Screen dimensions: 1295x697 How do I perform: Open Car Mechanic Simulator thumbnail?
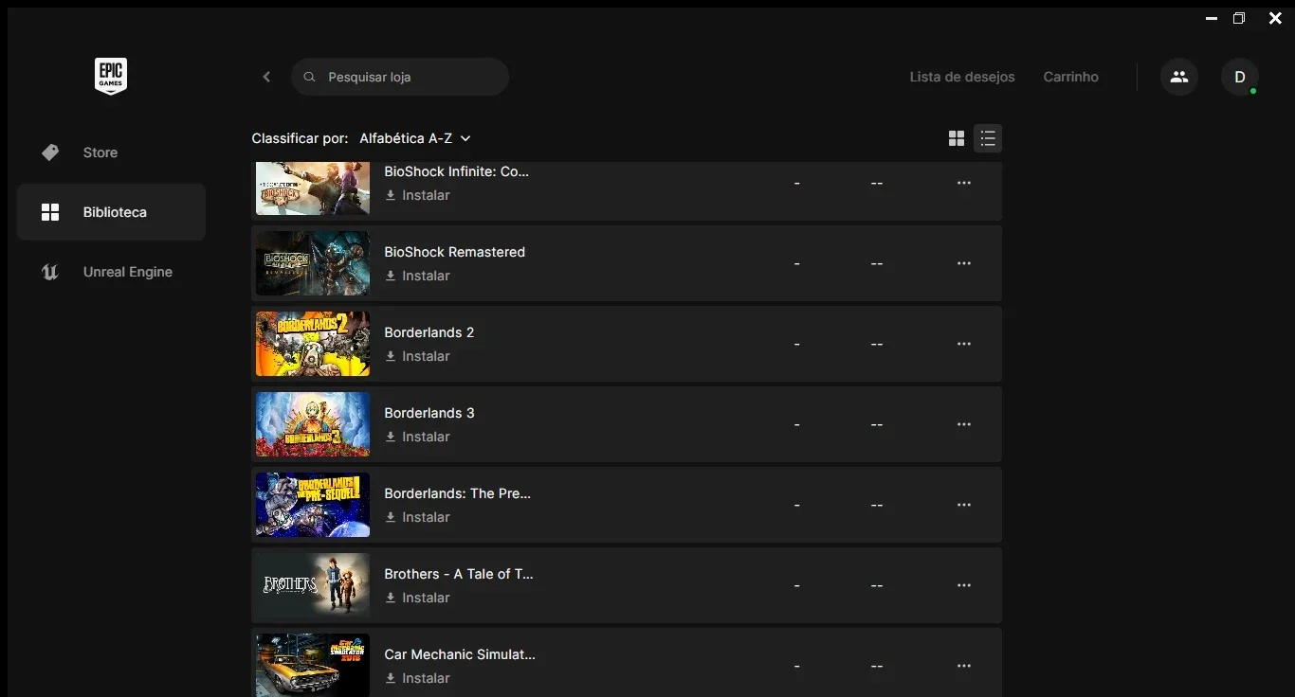pyautogui.click(x=313, y=665)
